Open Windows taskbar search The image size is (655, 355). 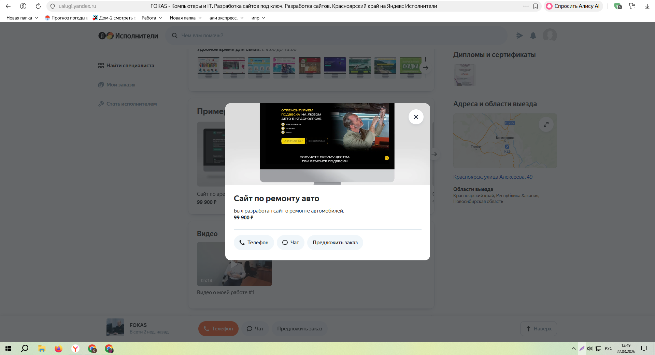(x=25, y=349)
